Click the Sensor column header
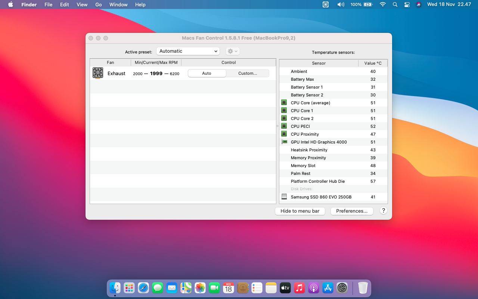Viewport: 478px width, 299px height. [x=319, y=63]
